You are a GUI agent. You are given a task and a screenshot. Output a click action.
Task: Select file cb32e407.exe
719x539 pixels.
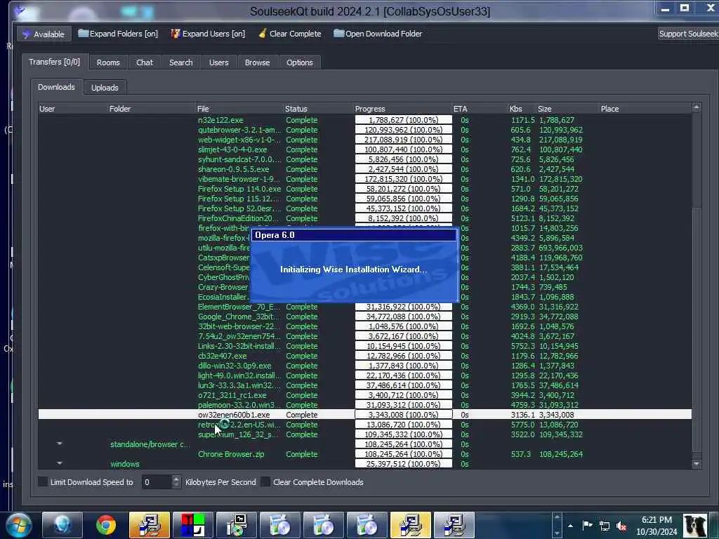point(223,356)
